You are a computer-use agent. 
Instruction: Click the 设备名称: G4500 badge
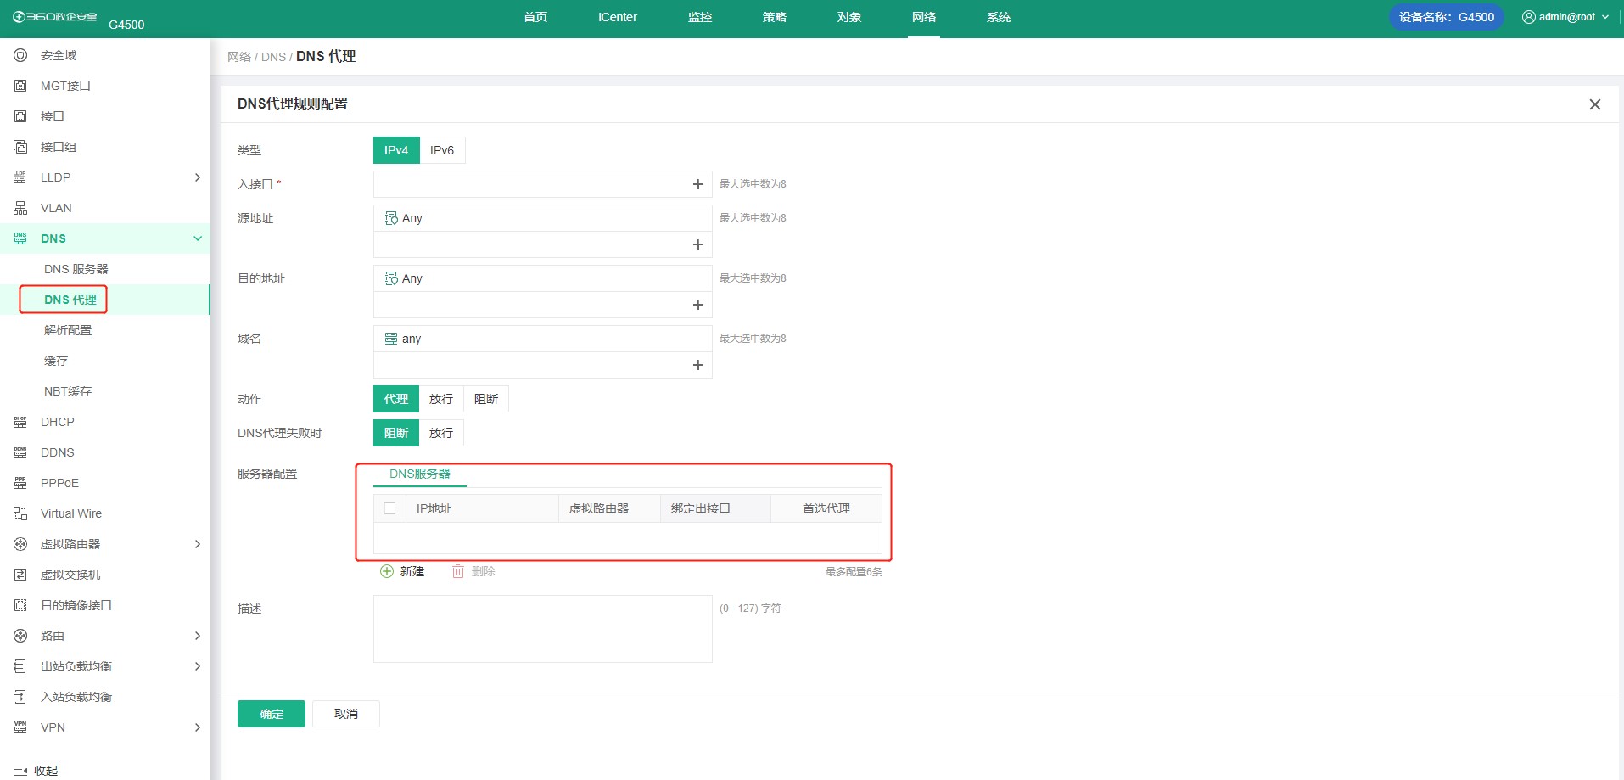(1447, 17)
